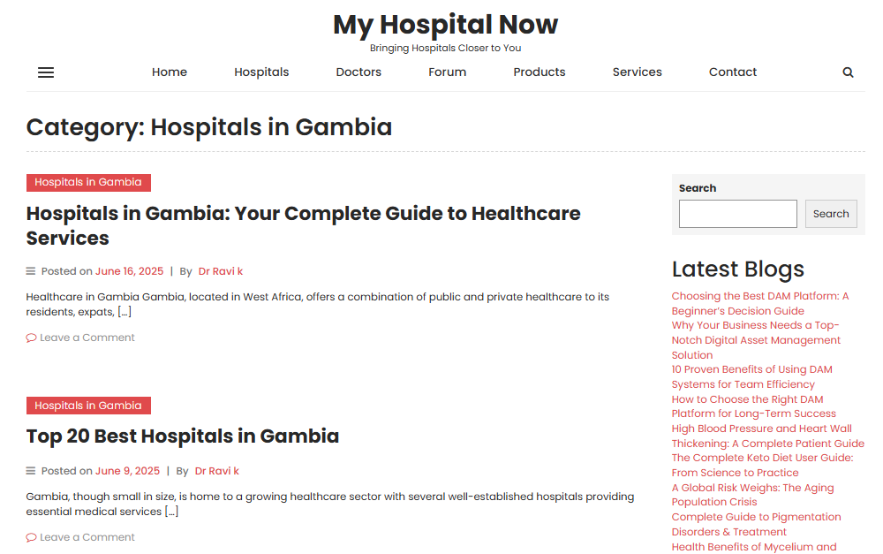
Task: Click comment bubble icon under second post
Action: (31, 537)
